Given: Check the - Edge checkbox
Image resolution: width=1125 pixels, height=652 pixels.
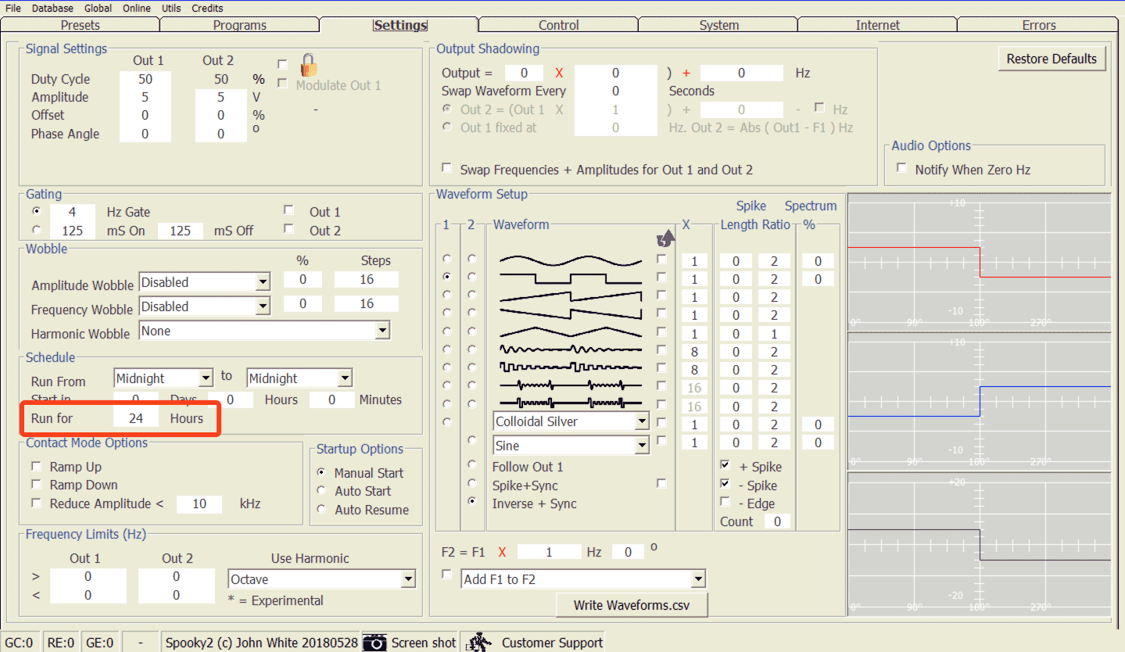Looking at the screenshot, I should coord(725,502).
